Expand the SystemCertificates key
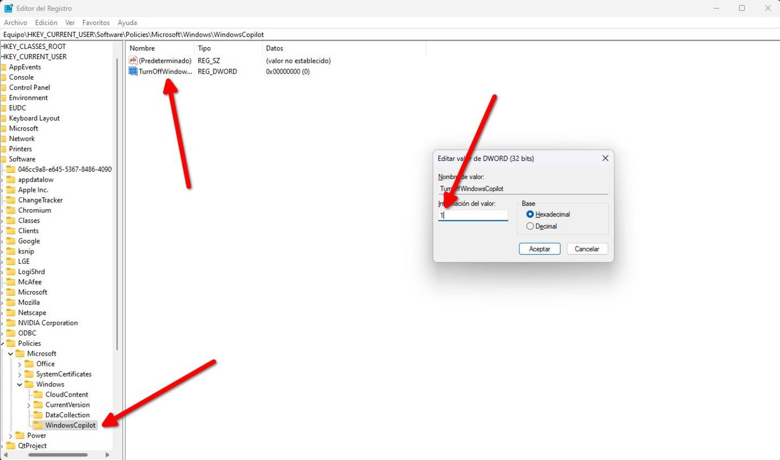 point(19,374)
